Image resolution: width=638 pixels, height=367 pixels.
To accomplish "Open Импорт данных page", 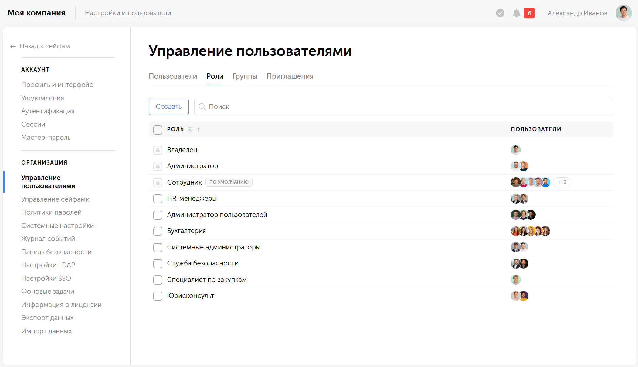I will [x=46, y=331].
